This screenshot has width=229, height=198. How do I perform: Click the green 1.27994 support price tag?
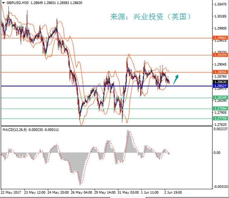click(x=220, y=108)
